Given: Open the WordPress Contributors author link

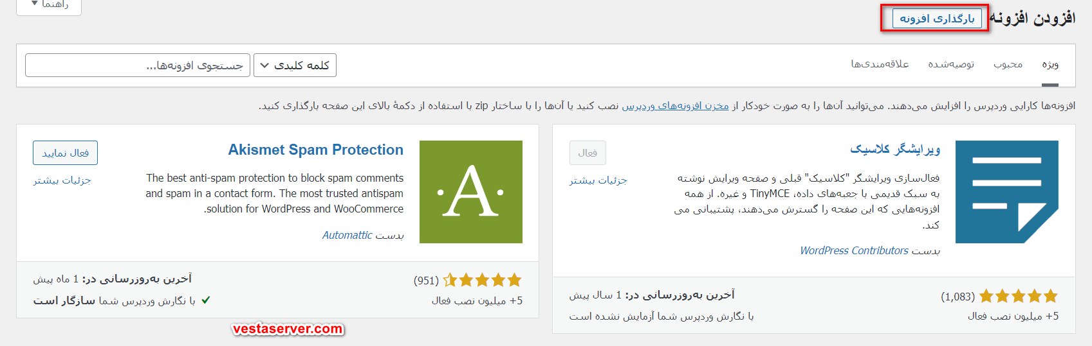Looking at the screenshot, I should tap(854, 251).
